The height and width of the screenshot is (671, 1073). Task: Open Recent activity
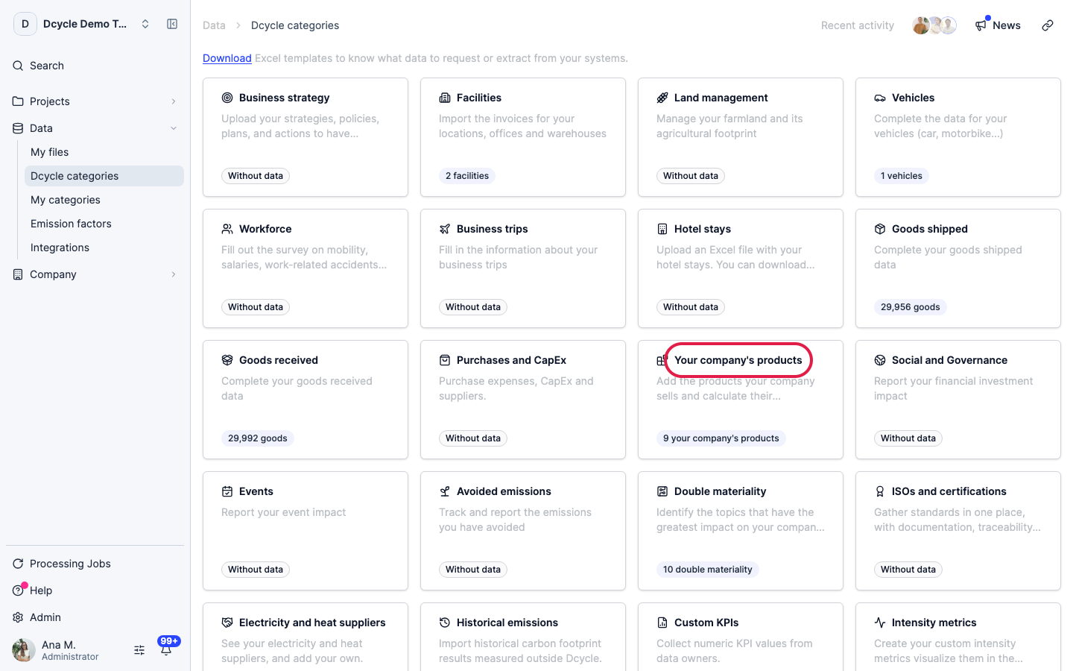[x=858, y=25]
